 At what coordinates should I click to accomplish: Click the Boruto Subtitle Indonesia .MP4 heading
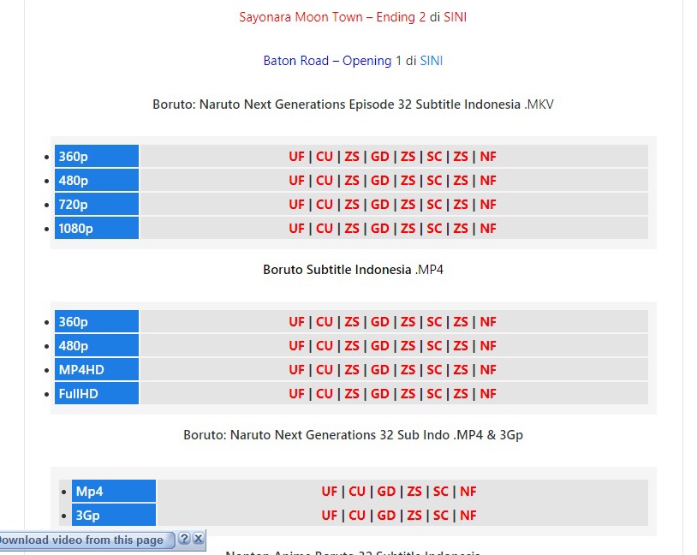(353, 270)
